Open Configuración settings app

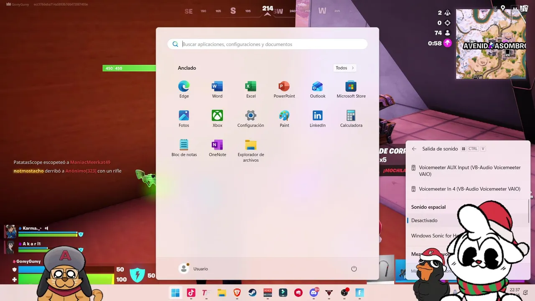point(251,119)
